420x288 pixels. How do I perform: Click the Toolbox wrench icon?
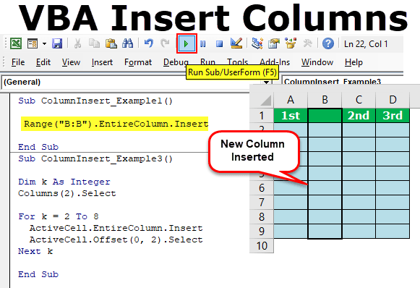[x=307, y=43]
